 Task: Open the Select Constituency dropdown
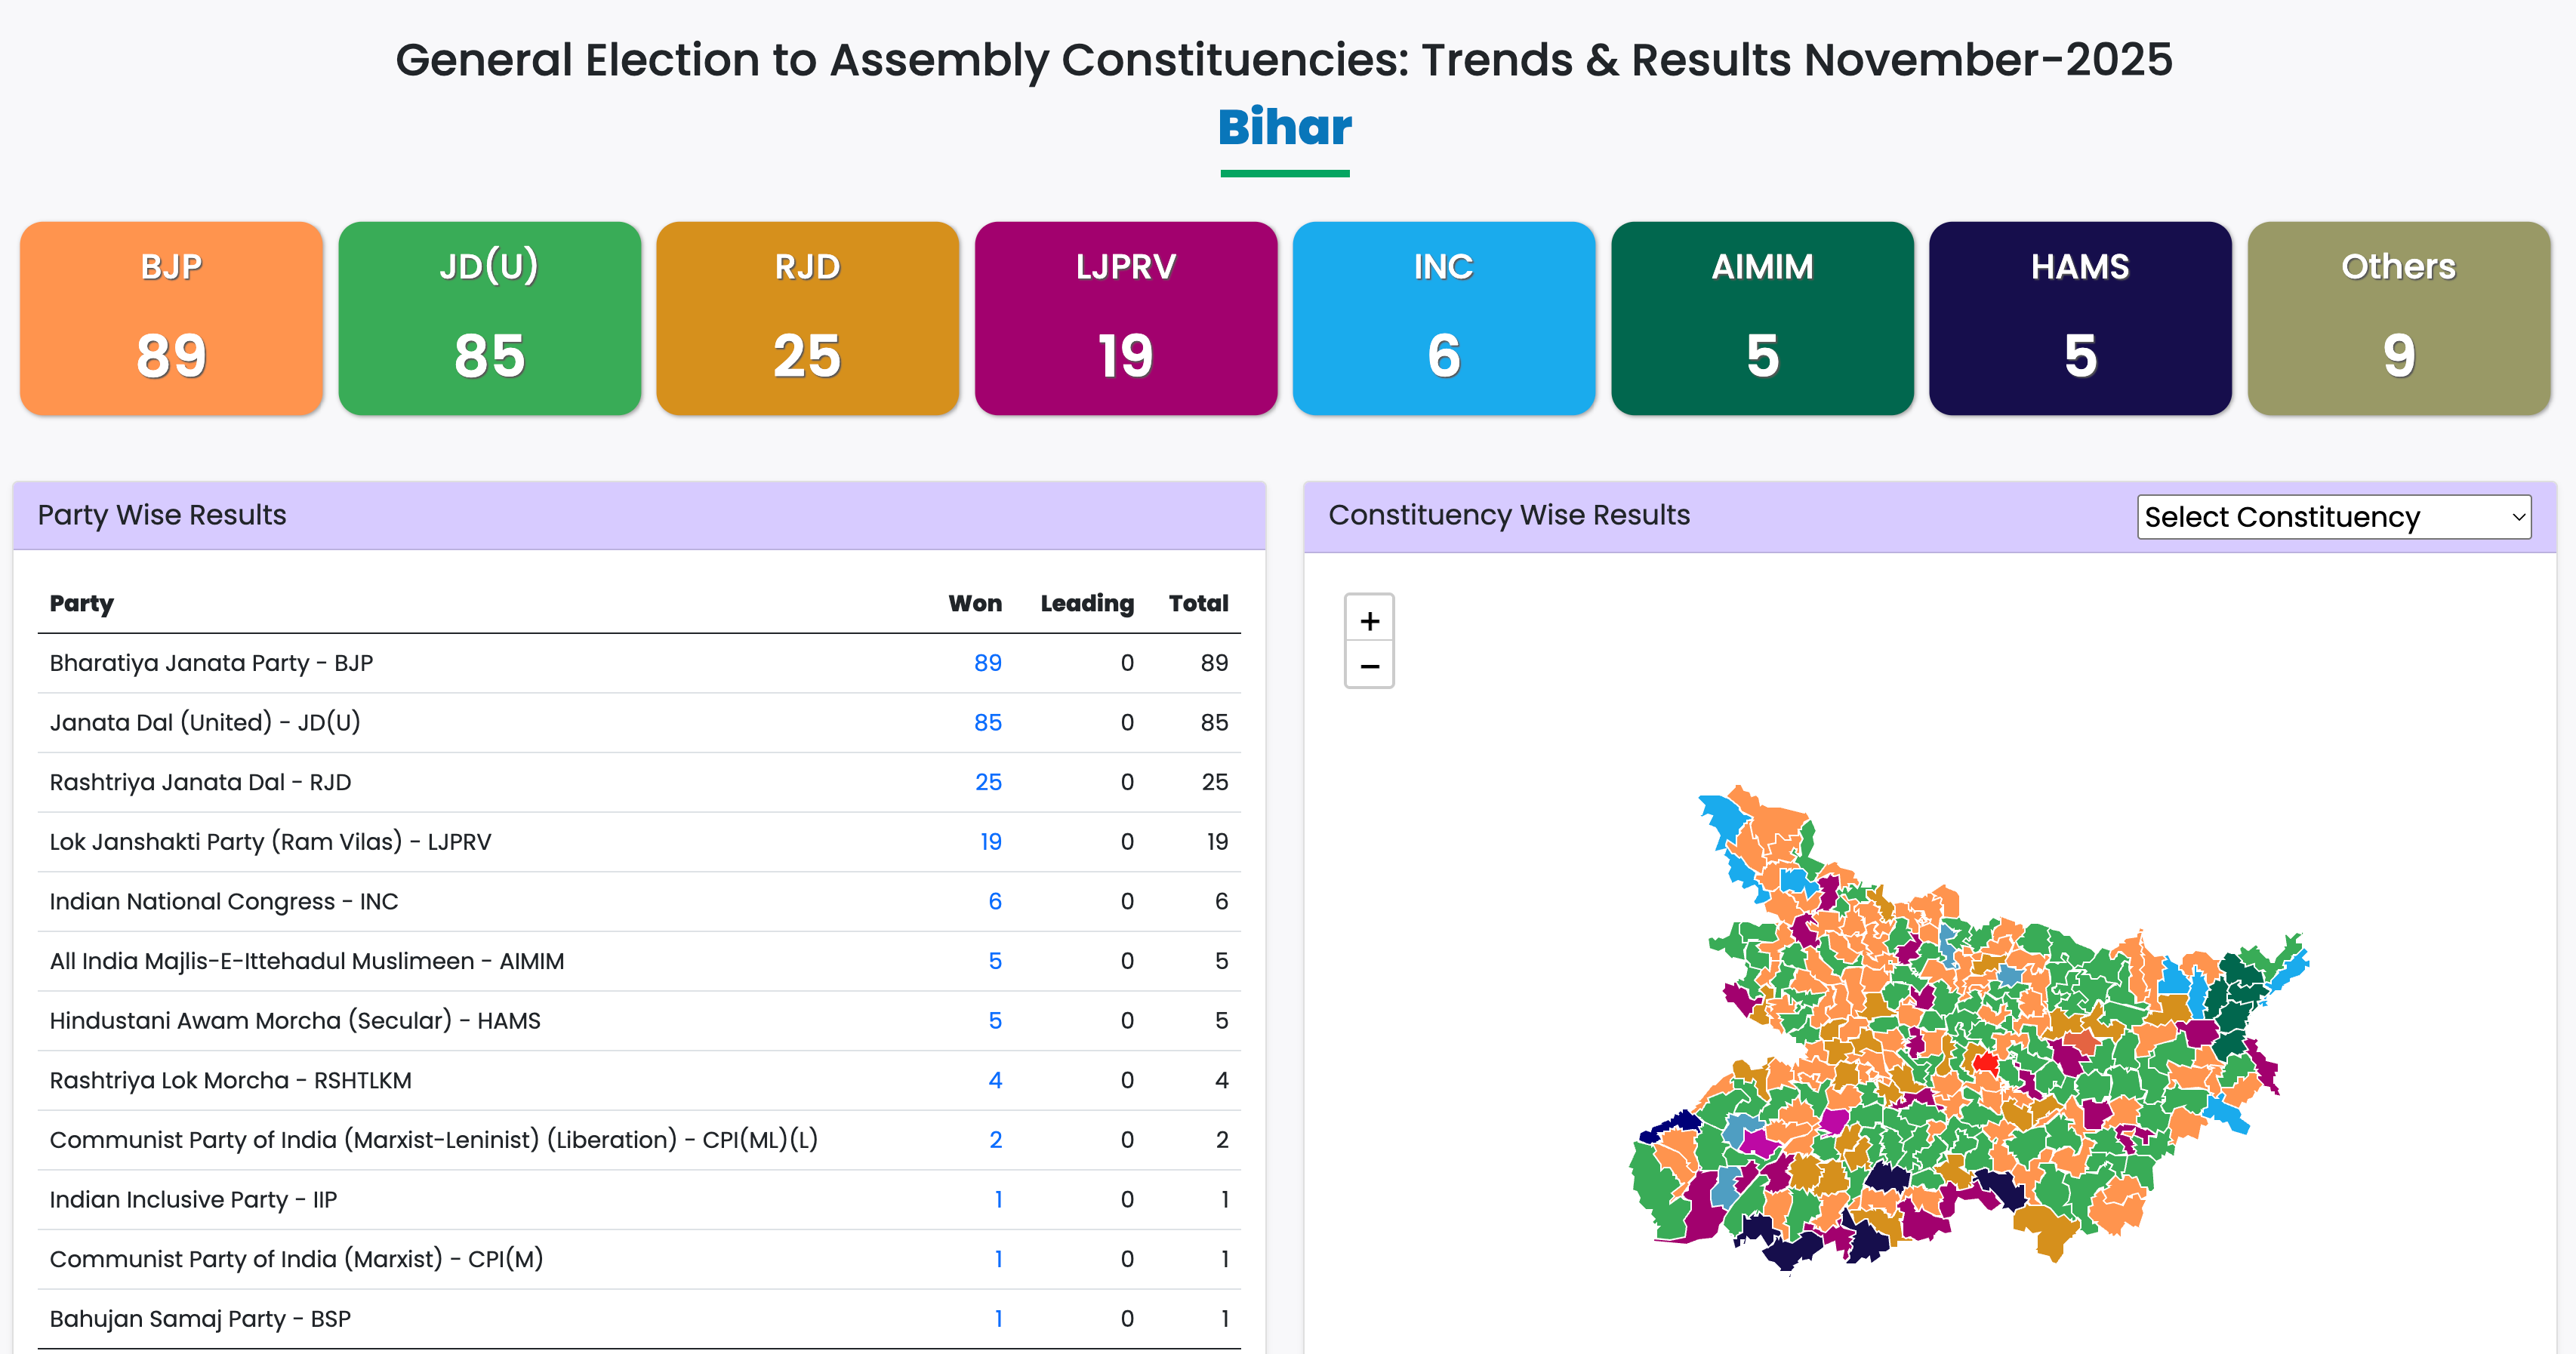[2333, 517]
